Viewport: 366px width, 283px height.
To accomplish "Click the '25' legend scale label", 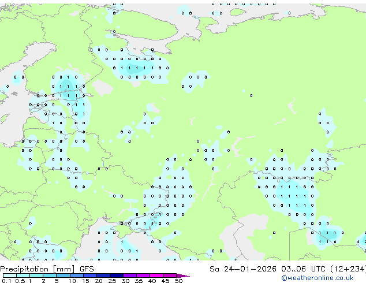I will [x=112, y=281].
